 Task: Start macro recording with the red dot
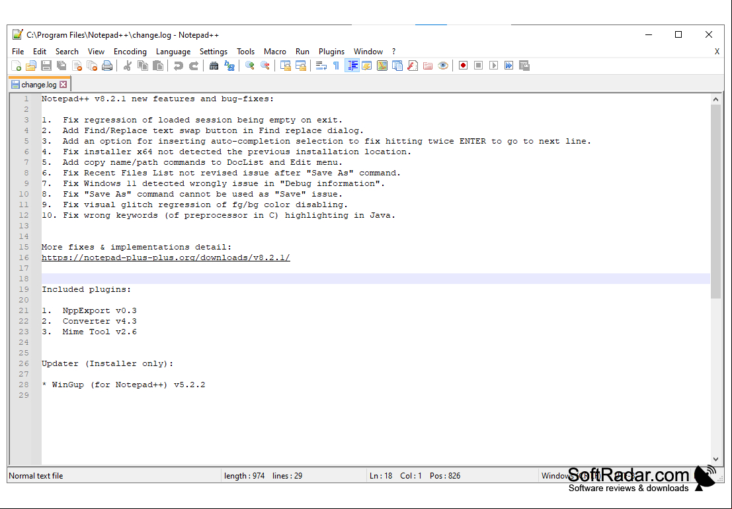click(463, 66)
